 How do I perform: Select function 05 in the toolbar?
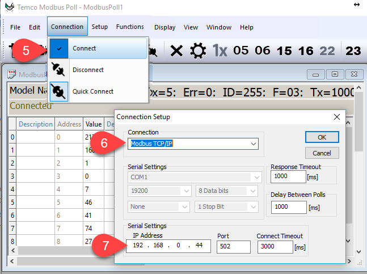[241, 50]
